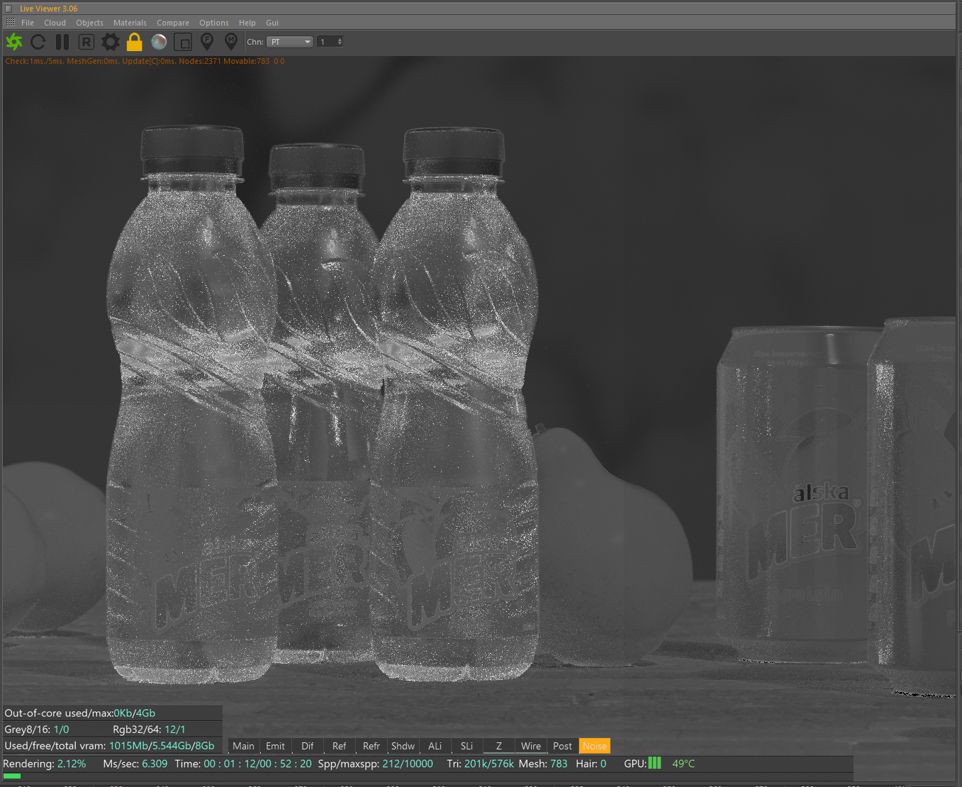Image resolution: width=962 pixels, height=787 pixels.
Task: Activate the pick focus (P) tool
Action: 207,42
